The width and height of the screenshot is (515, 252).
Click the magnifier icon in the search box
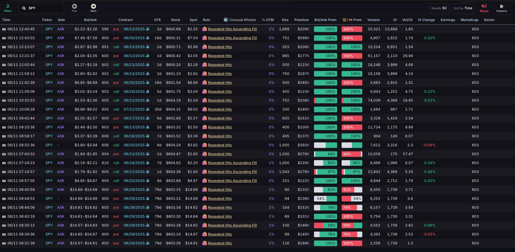click(24, 8)
